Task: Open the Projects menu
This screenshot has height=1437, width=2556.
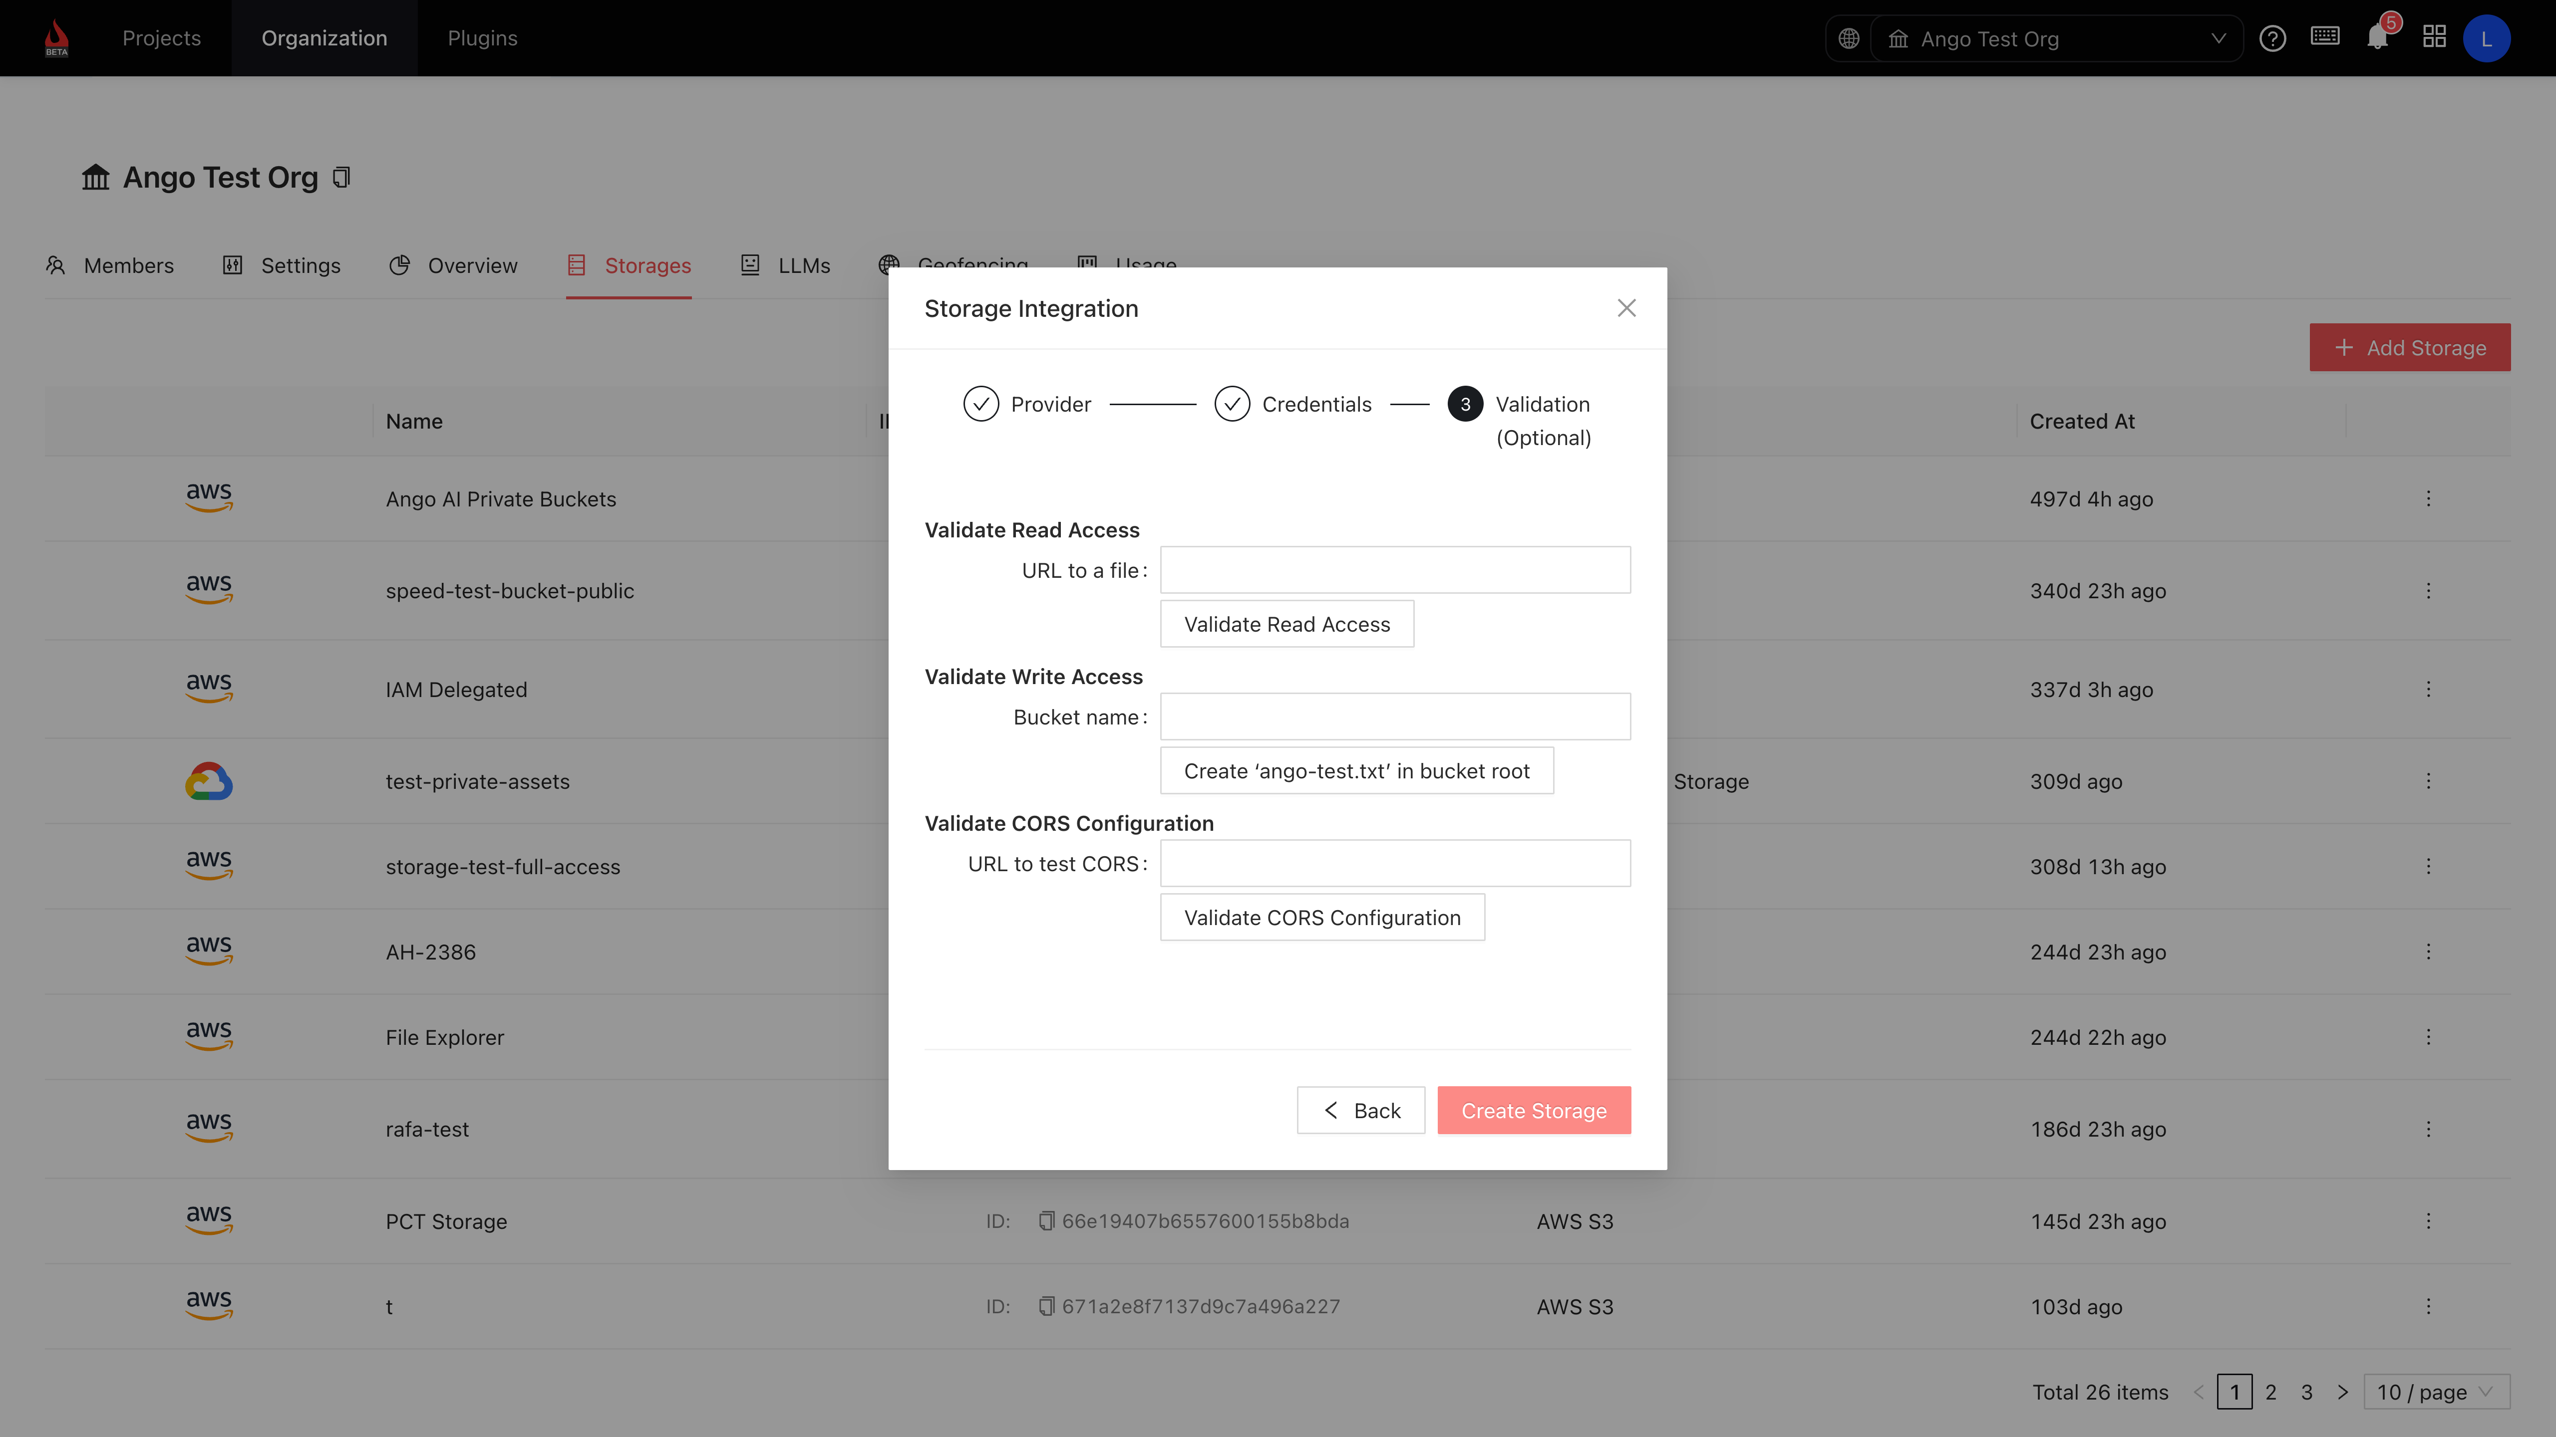Action: [162, 38]
